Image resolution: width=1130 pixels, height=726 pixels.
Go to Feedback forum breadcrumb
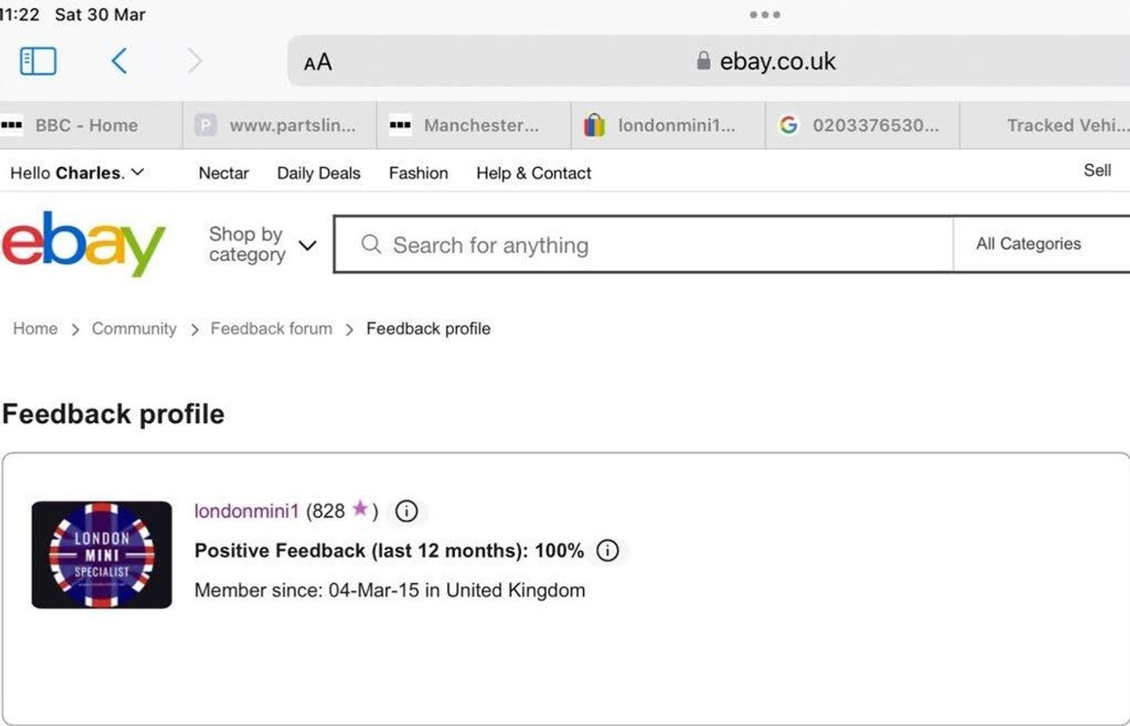coord(271,329)
